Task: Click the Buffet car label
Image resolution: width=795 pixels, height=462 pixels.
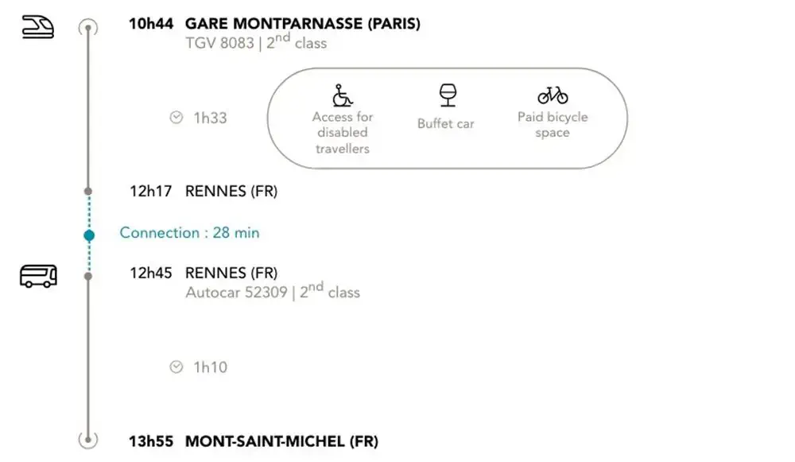Action: click(446, 124)
